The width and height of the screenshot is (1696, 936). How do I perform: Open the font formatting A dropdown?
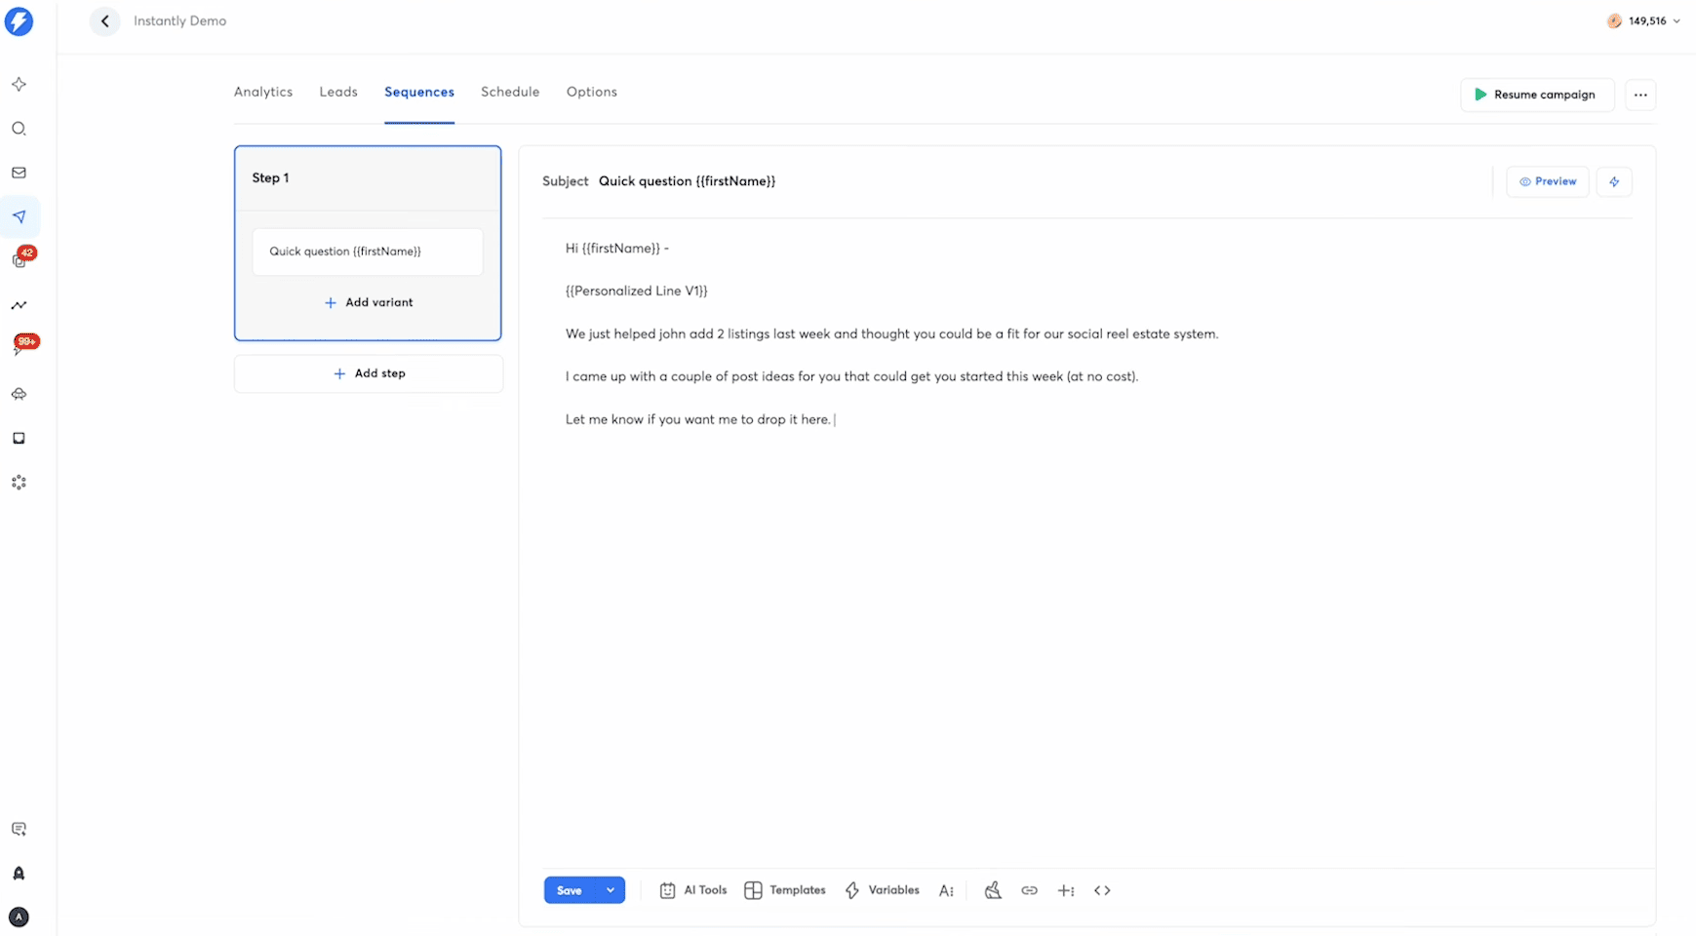[947, 890]
